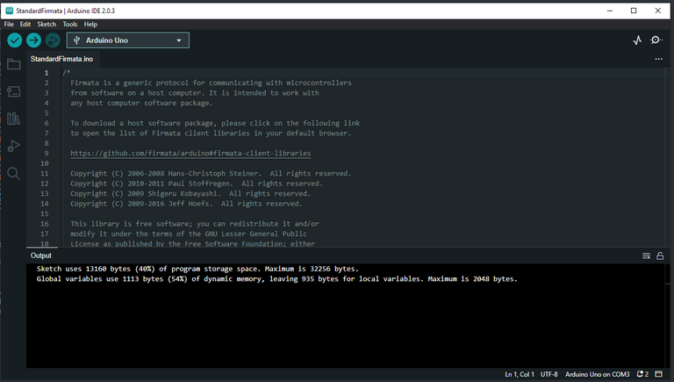This screenshot has height=382, width=674.
Task: Open the File menu
Action: coord(9,24)
